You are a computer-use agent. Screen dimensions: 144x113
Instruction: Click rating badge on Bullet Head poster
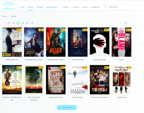coord(129,68)
